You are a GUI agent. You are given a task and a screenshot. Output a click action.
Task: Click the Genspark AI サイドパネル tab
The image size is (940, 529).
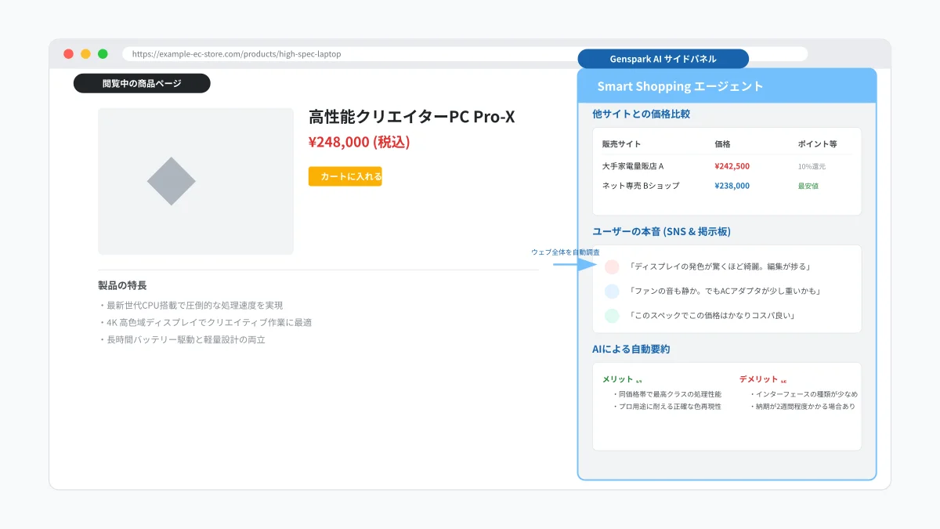(663, 59)
